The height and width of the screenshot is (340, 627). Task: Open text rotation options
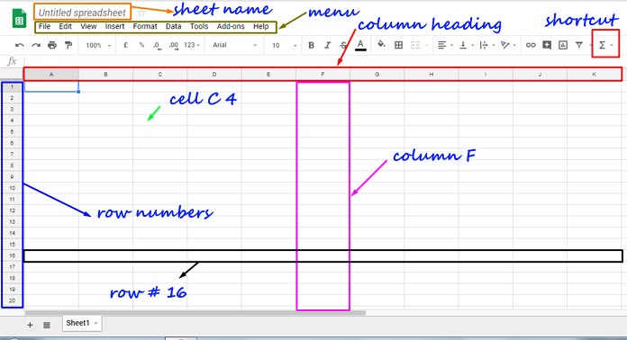point(508,45)
